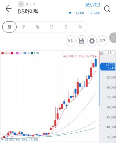Open the 도구 tools button

coord(102,41)
